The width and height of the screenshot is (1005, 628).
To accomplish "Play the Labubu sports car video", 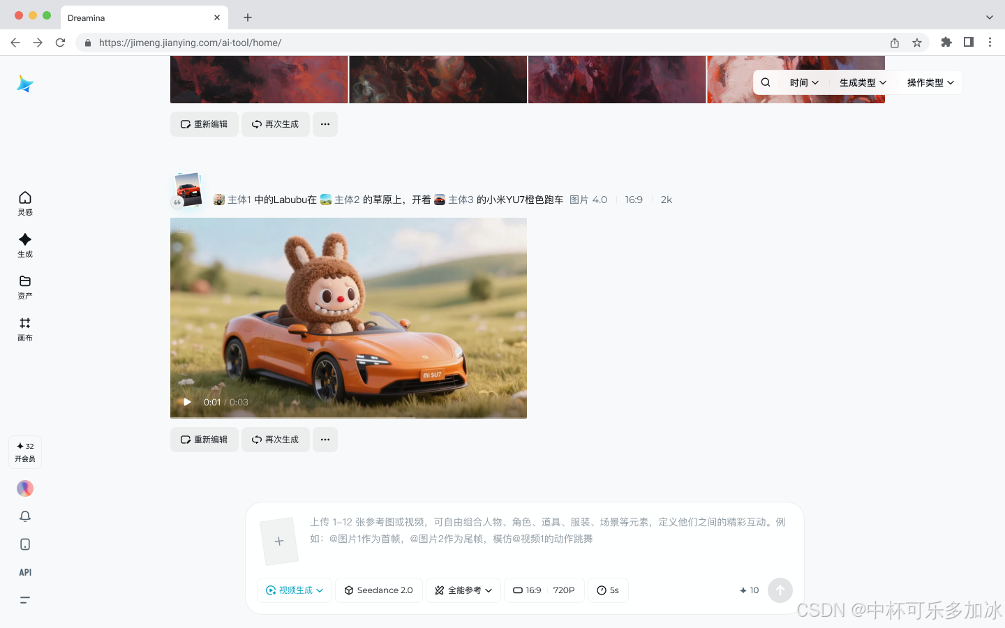I will (186, 401).
